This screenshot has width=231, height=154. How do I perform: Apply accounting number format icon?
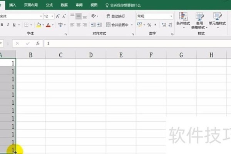(x=139, y=25)
